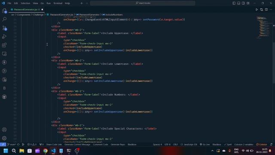The width and height of the screenshot is (275, 155).
Task: Open the Accounts icon
Action: click(4, 130)
